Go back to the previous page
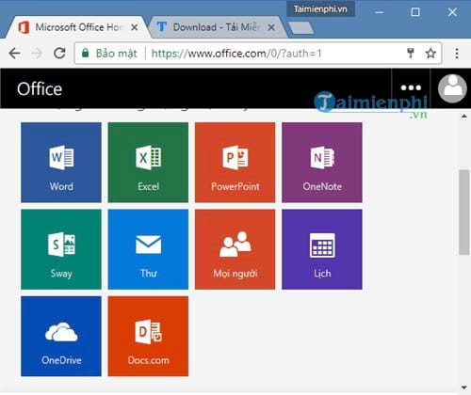 click(14, 54)
